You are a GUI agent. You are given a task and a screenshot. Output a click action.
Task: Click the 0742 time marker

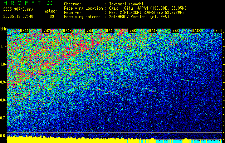46,31
